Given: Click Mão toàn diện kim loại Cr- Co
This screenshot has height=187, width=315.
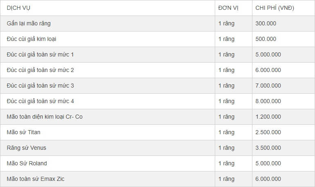Looking at the screenshot, I should 45,117.
